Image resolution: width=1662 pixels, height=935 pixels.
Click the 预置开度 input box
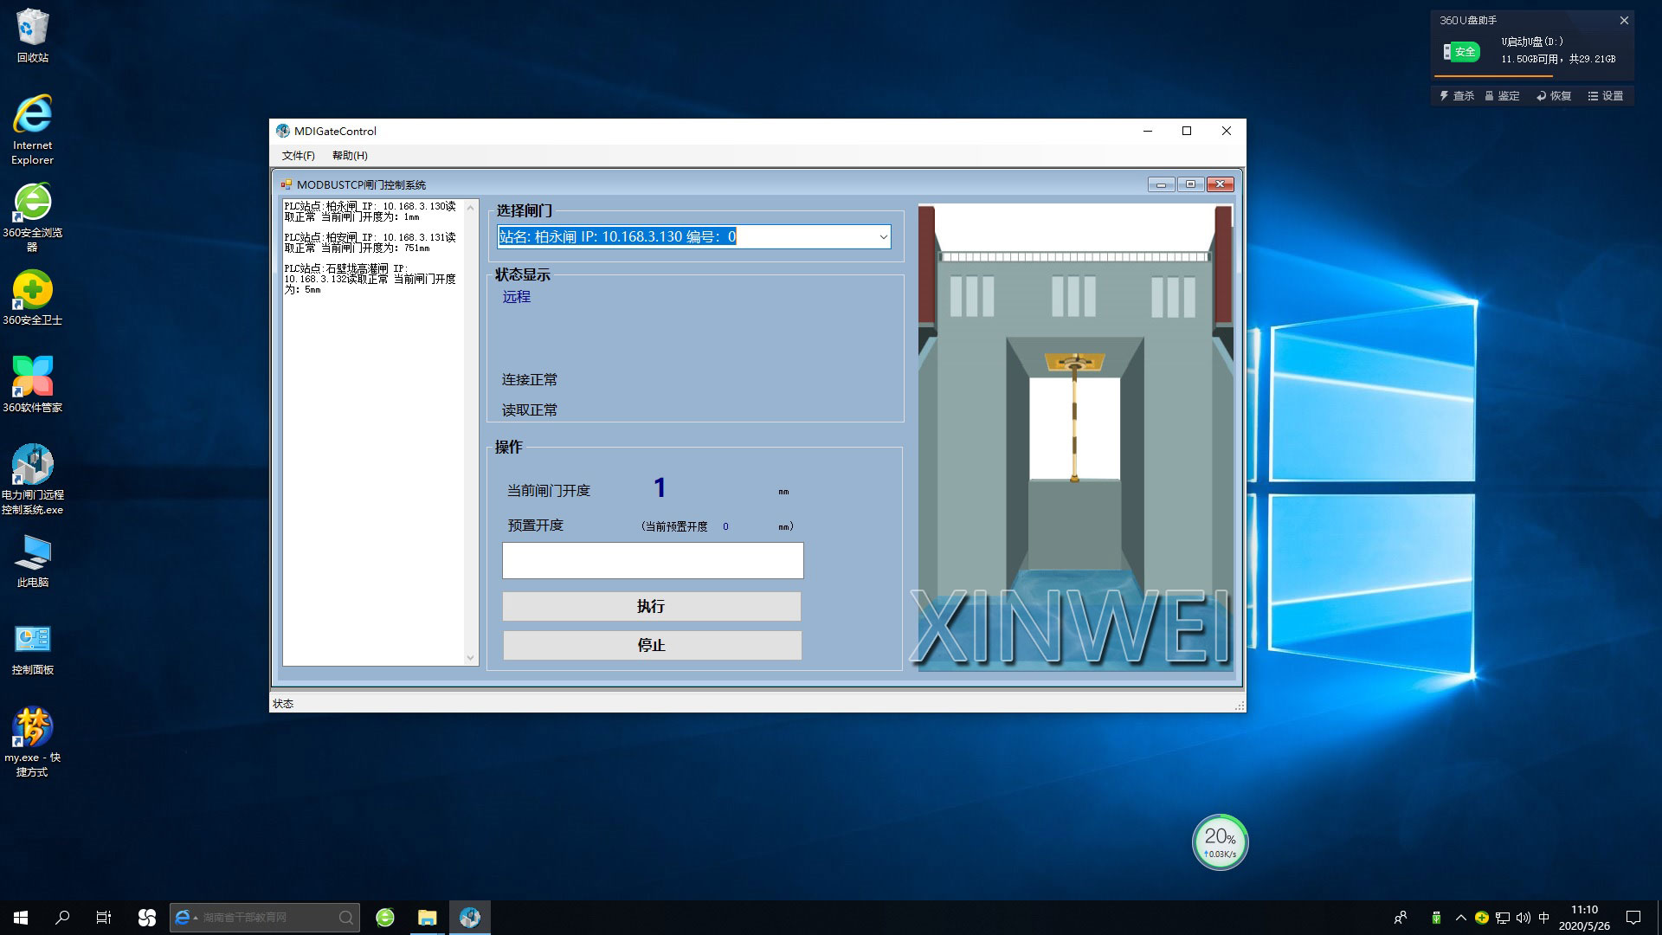(653, 561)
